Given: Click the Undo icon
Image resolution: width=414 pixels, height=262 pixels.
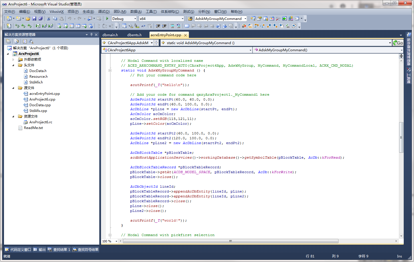Looking at the screenshot, I should pyautogui.click(x=69, y=18).
